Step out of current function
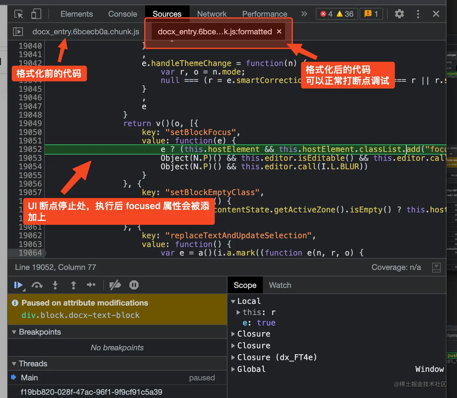 coord(74,285)
